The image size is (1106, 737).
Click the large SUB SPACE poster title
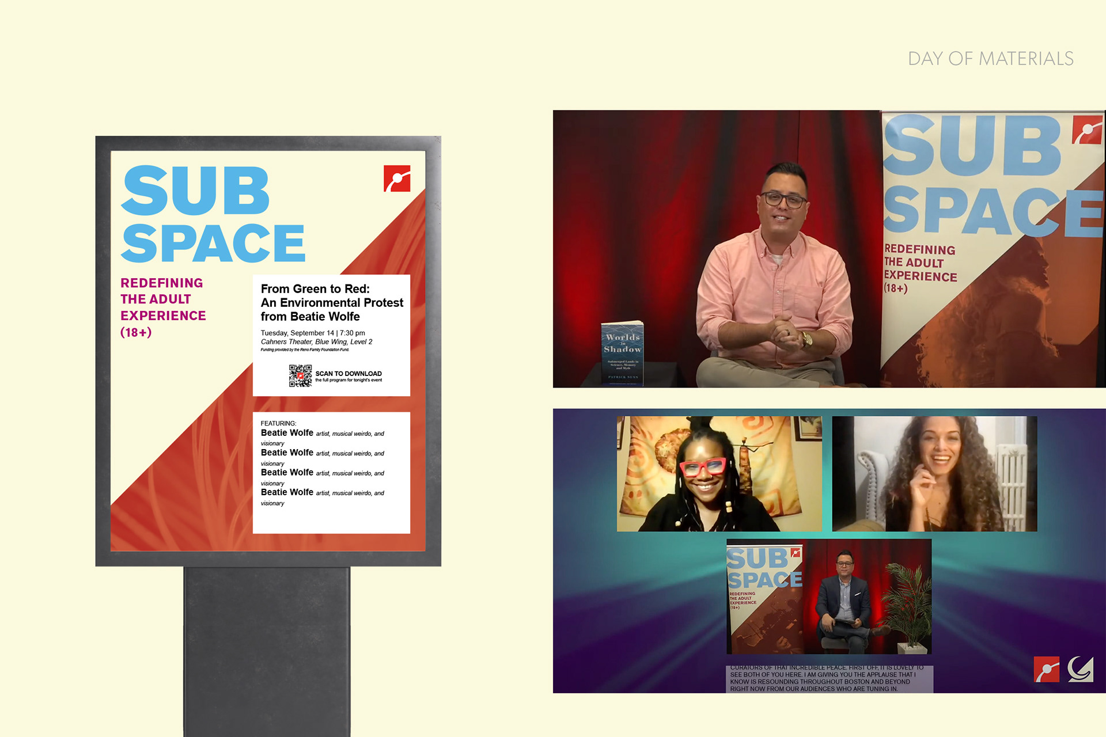pos(213,214)
